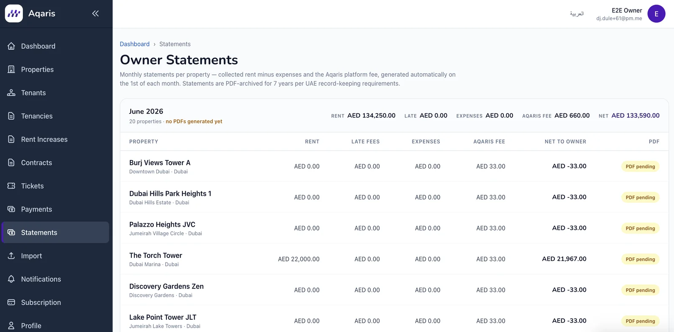Open the Tenants menu item
Viewport: 674px width, 332px height.
[x=55, y=93]
